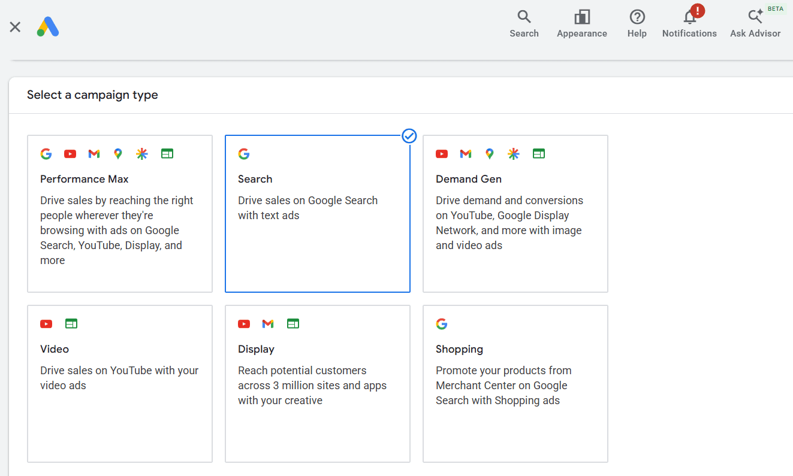
Task: Click Discover asterisk icon in Performance Max card
Action: 142,154
